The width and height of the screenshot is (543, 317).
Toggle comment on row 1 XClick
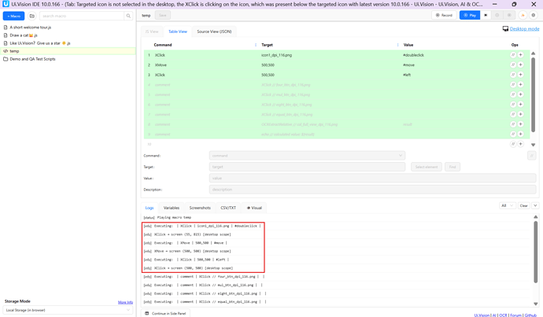[513, 55]
